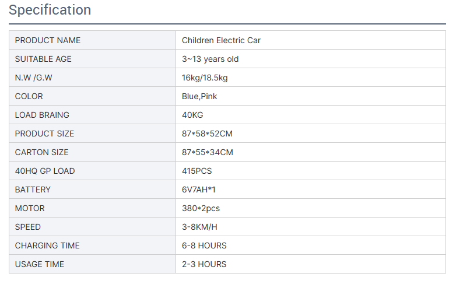Select the CARTON SIZE label cell
456x284 pixels.
coord(41,152)
